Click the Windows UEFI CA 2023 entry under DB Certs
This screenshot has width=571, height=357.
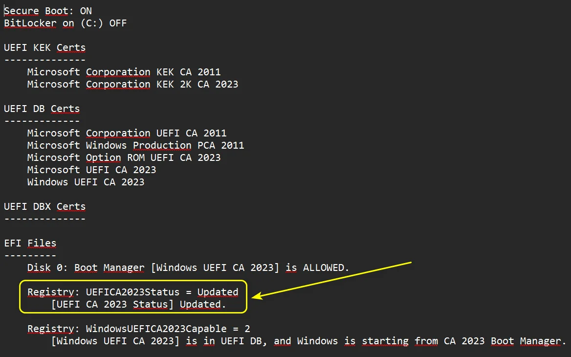(x=86, y=182)
